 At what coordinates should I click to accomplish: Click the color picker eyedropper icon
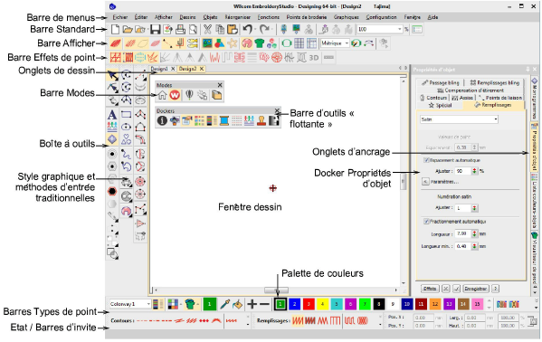(225, 304)
